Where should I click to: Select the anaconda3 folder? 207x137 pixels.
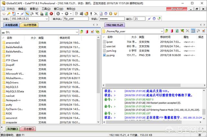tap(13, 43)
